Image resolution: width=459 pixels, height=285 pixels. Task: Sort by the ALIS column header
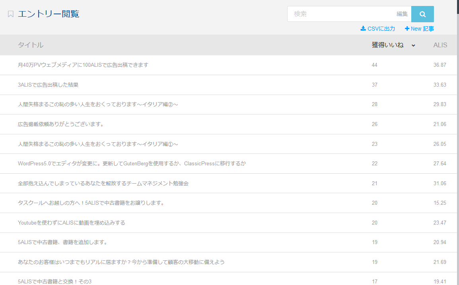tap(440, 45)
